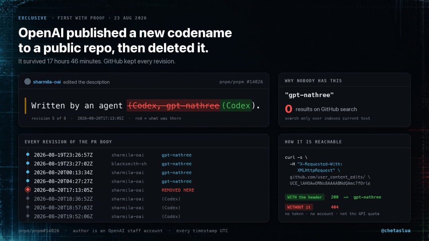The image size is (429, 241).
Task: Select the 2026-08-19T23:26:57Z revision marker dot
Action: [x=28, y=155]
